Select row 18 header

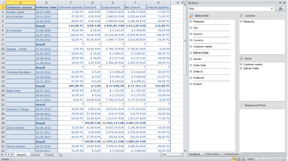(3, 86)
